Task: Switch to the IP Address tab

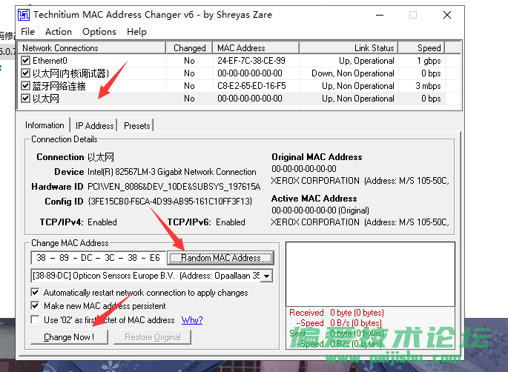Action: pyautogui.click(x=95, y=126)
